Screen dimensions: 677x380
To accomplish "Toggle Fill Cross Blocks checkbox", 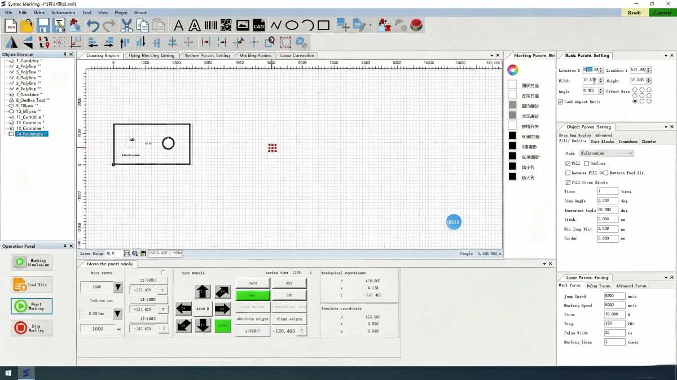I will [568, 182].
